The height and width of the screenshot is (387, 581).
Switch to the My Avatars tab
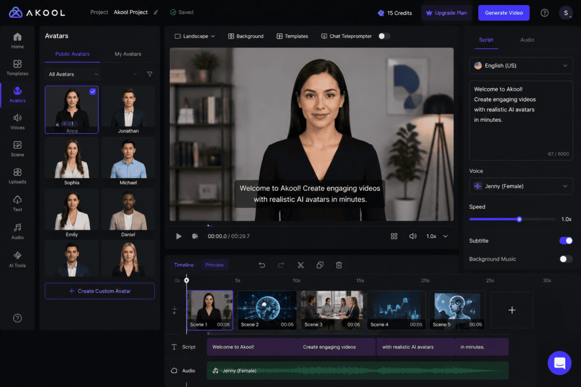[128, 54]
